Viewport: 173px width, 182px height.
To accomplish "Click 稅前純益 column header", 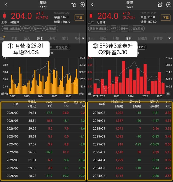I will pos(117,104).
